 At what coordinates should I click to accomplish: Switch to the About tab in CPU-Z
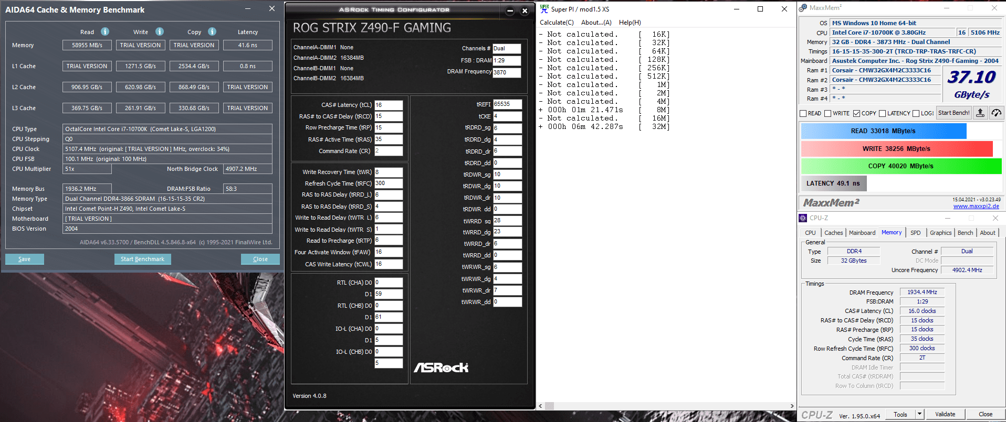pos(988,233)
